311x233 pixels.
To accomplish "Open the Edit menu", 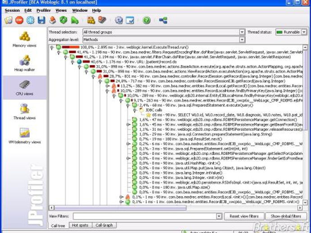I will point(28,10).
